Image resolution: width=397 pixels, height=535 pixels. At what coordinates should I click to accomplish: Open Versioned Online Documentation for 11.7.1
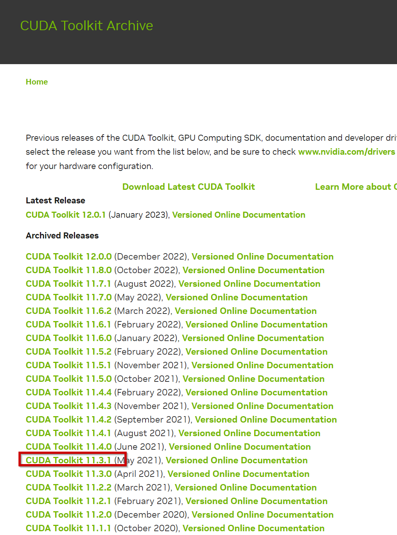(x=249, y=284)
